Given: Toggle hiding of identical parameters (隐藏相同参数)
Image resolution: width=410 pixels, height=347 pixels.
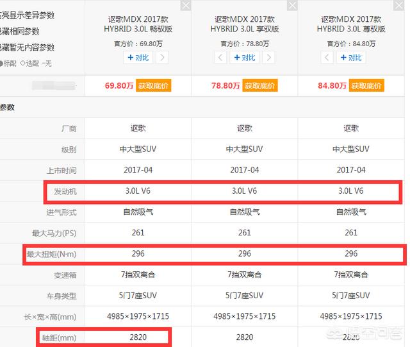Looking at the screenshot, I should point(19,31).
